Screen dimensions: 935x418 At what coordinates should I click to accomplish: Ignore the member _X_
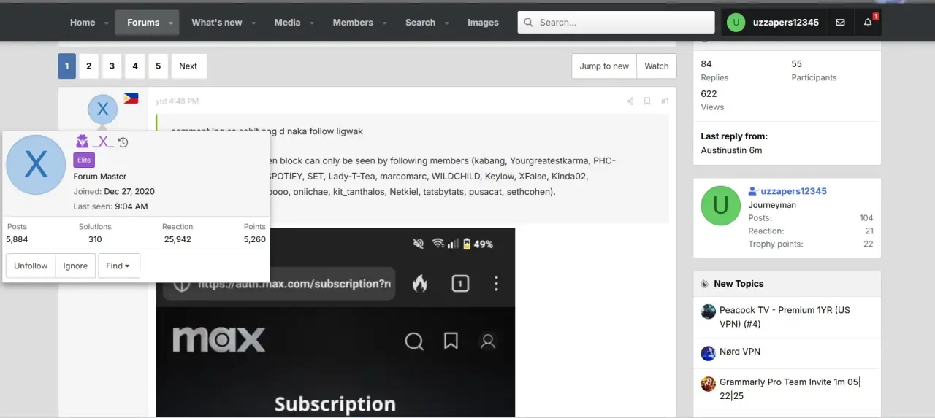(75, 266)
